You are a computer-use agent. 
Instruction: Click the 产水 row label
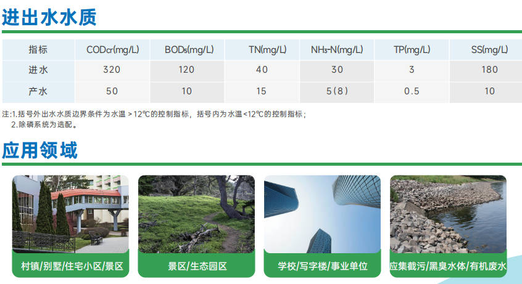pyautogui.click(x=38, y=91)
